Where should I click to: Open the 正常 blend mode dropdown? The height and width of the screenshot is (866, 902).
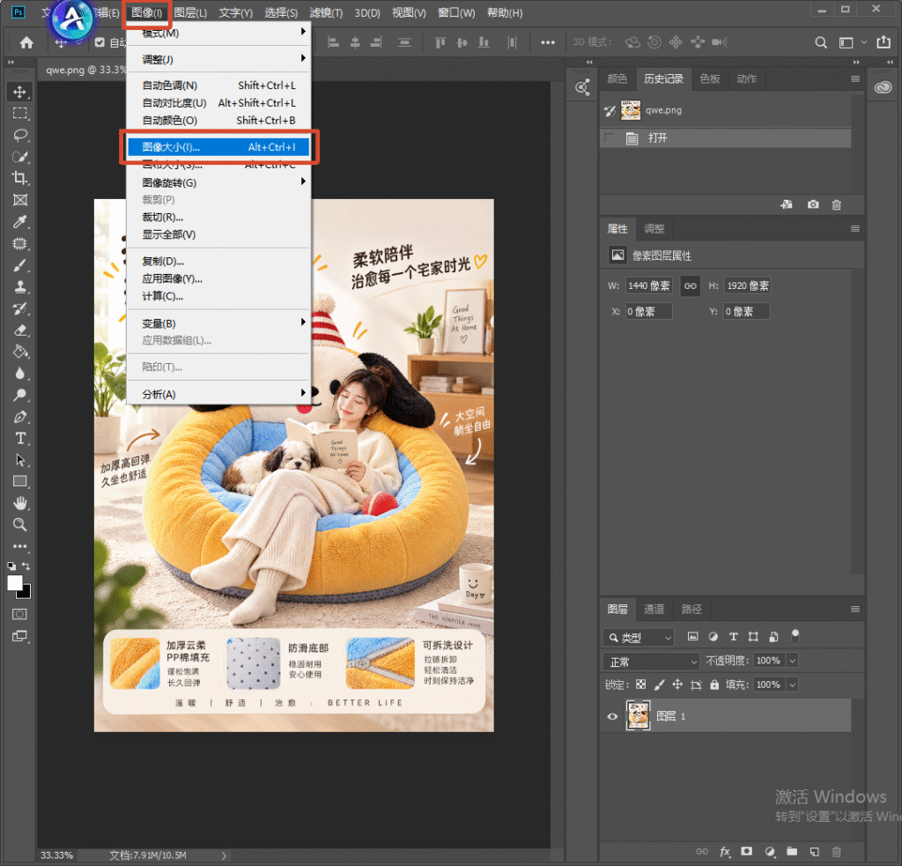click(x=651, y=661)
